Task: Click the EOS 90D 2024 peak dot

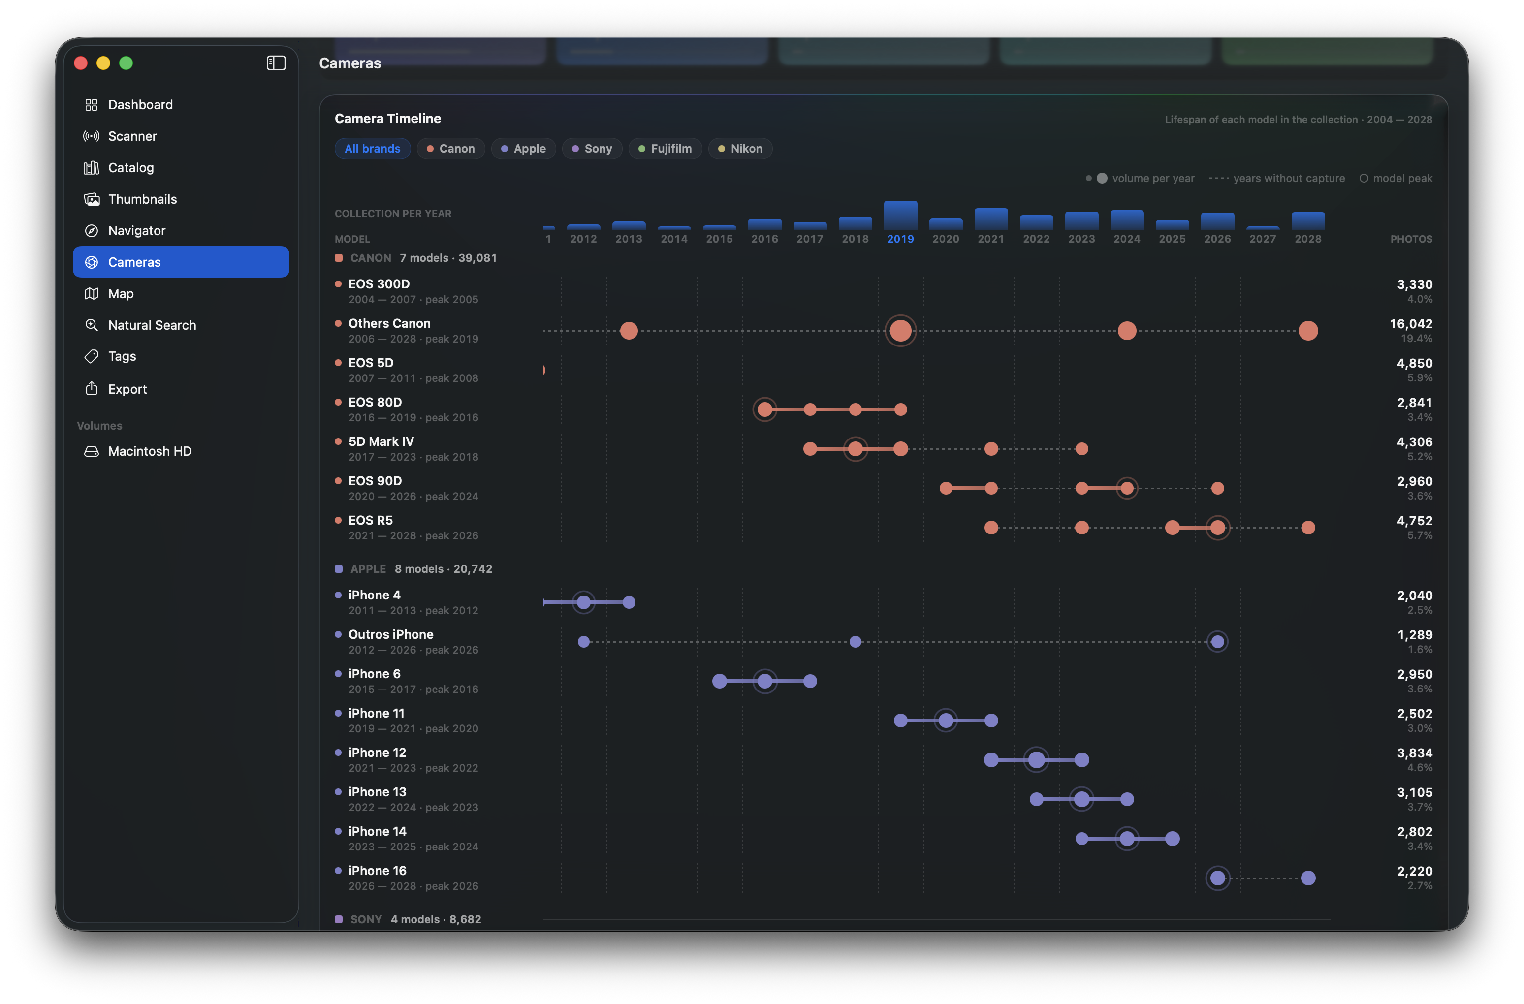Action: click(1127, 489)
